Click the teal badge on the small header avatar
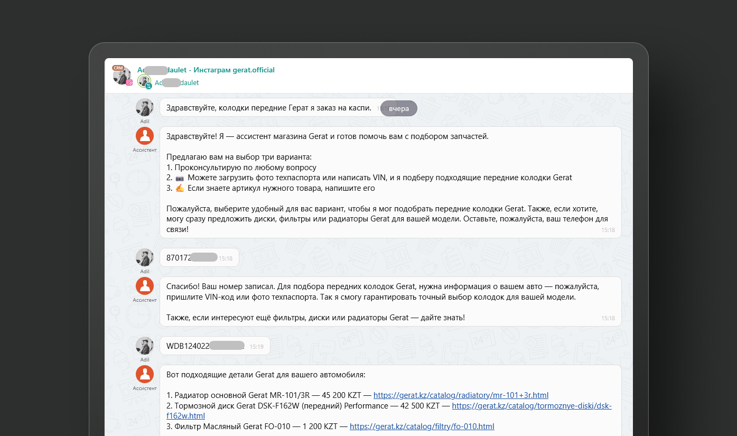This screenshot has height=436, width=737. click(149, 86)
